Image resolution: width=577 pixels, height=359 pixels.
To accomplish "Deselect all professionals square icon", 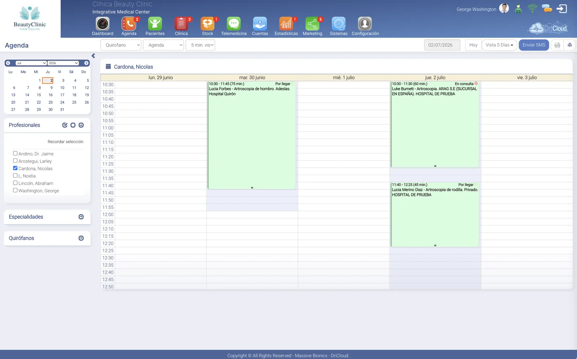I will (73, 125).
